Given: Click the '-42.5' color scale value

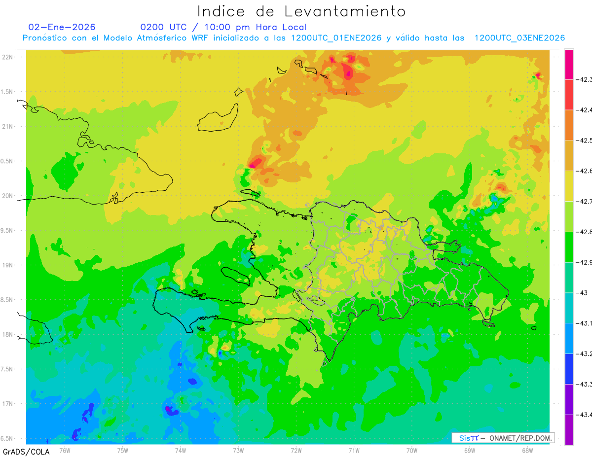Looking at the screenshot, I should pos(583,141).
